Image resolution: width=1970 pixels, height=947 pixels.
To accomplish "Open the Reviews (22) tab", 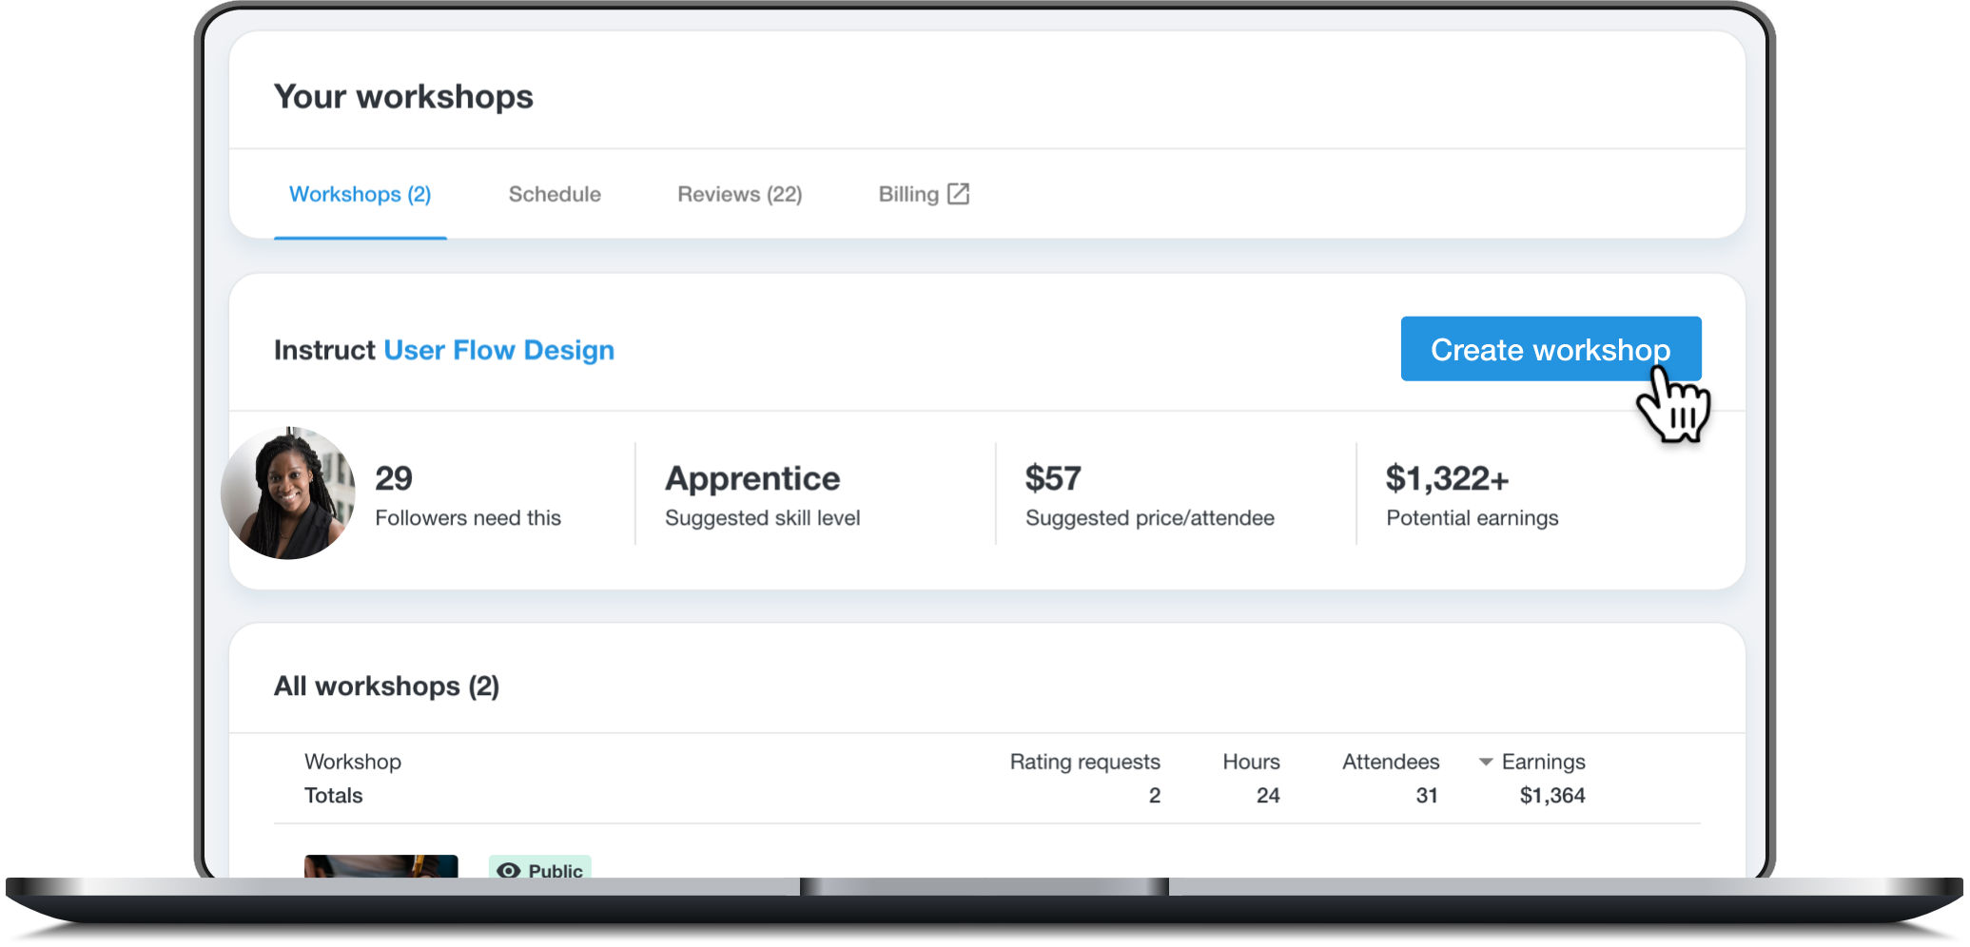I will coord(739,194).
